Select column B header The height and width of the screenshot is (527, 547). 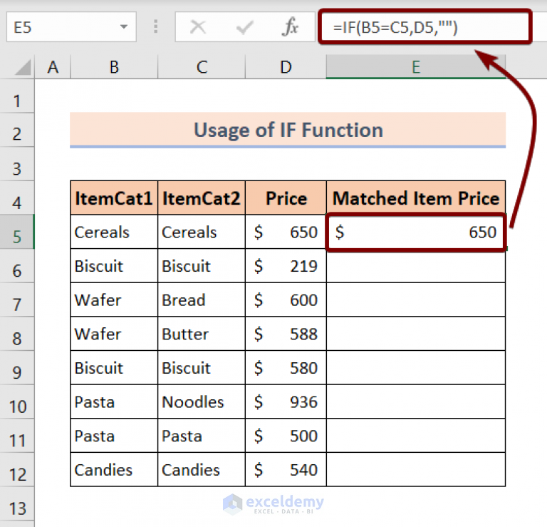[114, 67]
